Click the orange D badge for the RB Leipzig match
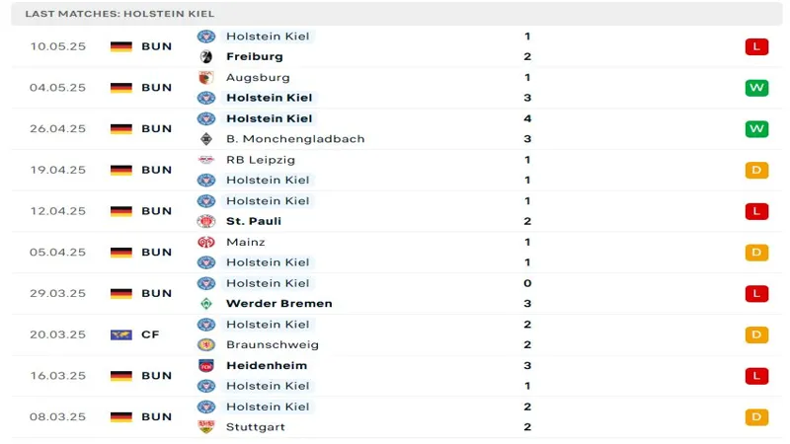The width and height of the screenshot is (790, 444). point(756,170)
